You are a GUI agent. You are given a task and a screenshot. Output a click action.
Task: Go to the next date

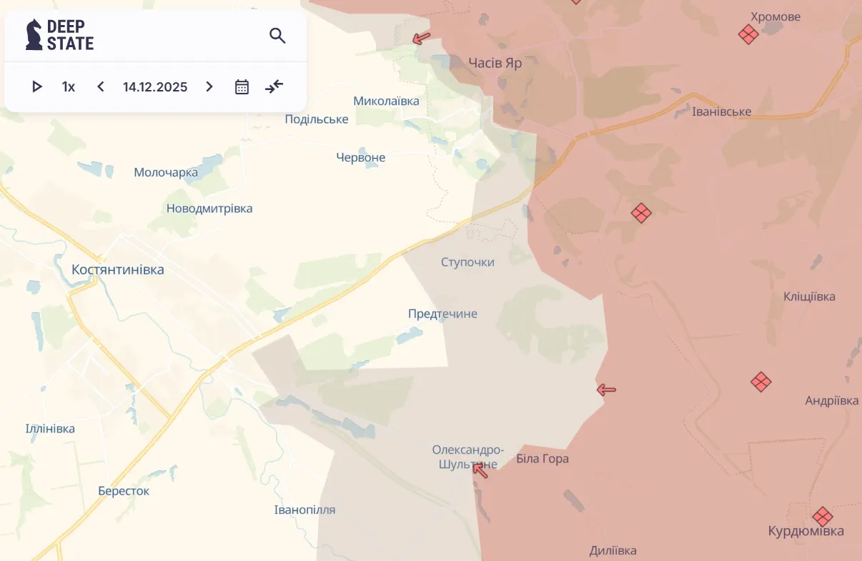(x=209, y=86)
